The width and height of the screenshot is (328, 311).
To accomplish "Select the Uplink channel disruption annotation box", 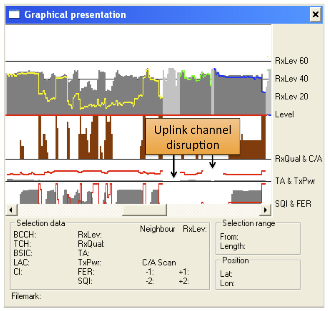I will [193, 137].
